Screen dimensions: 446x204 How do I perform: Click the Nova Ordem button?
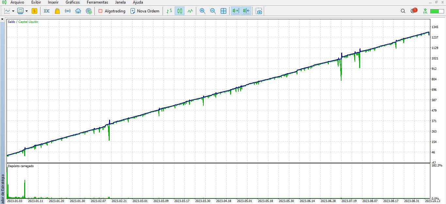click(x=145, y=11)
